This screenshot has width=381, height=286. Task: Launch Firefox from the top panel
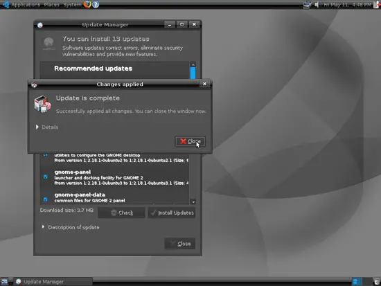[87, 4]
